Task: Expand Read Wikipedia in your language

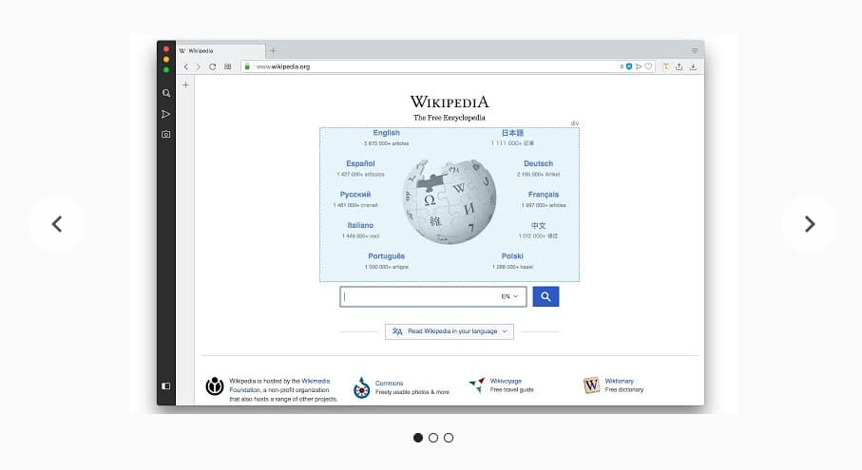Action: pyautogui.click(x=450, y=331)
